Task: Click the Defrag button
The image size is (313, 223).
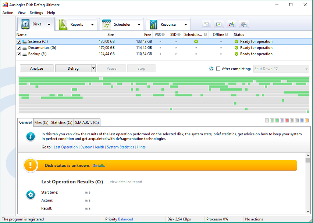Action: pos(73,68)
